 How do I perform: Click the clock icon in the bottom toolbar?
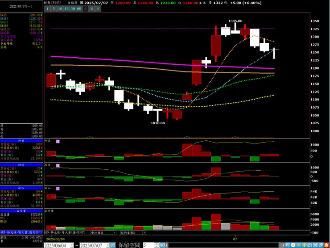(293, 245)
